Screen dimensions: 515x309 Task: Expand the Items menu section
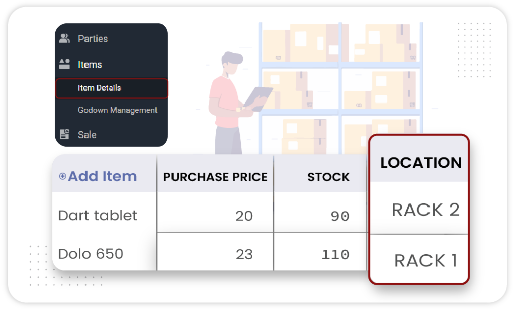click(90, 65)
